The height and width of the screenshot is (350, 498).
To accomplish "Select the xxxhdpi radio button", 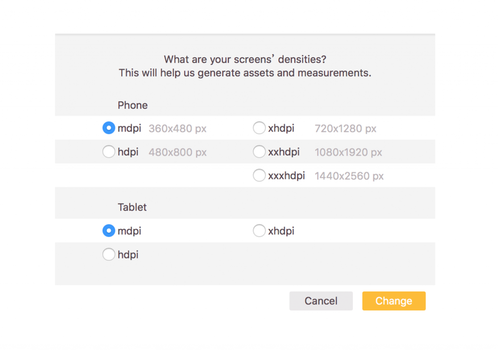I will tap(259, 175).
